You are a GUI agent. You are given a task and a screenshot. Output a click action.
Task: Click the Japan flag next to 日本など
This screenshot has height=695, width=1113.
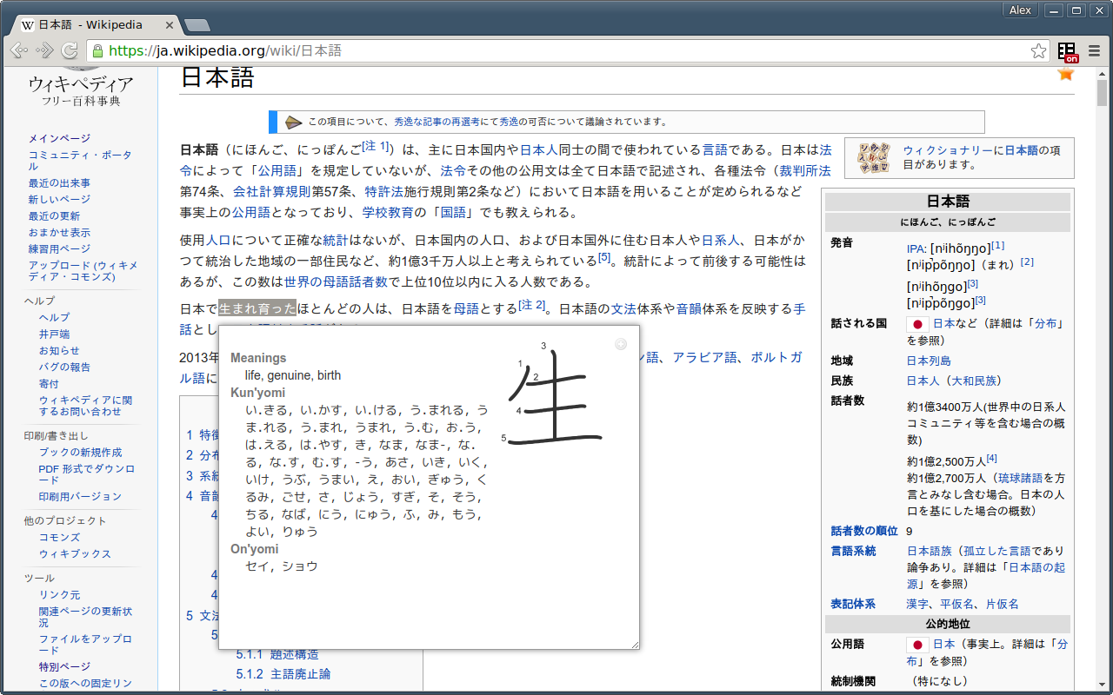coord(917,324)
